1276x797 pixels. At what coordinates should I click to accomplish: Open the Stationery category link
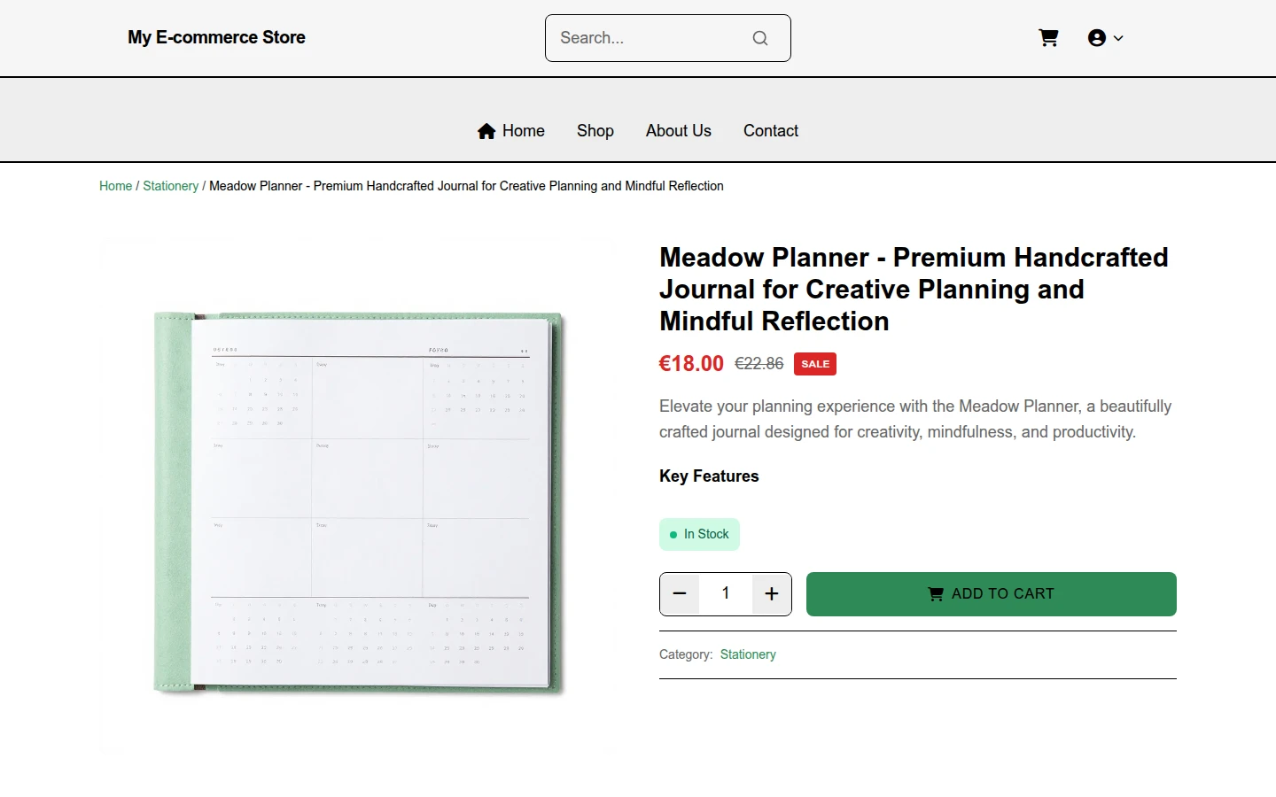748,654
